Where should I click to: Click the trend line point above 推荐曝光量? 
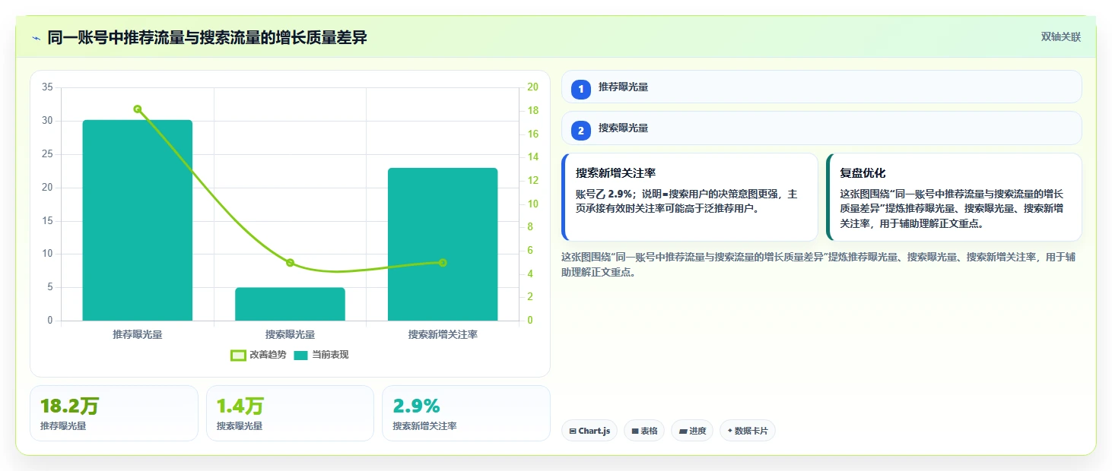(x=138, y=109)
